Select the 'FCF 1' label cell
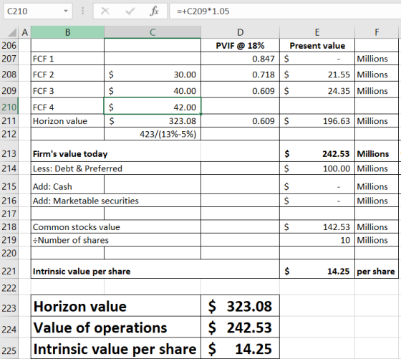The image size is (401, 359). point(67,59)
